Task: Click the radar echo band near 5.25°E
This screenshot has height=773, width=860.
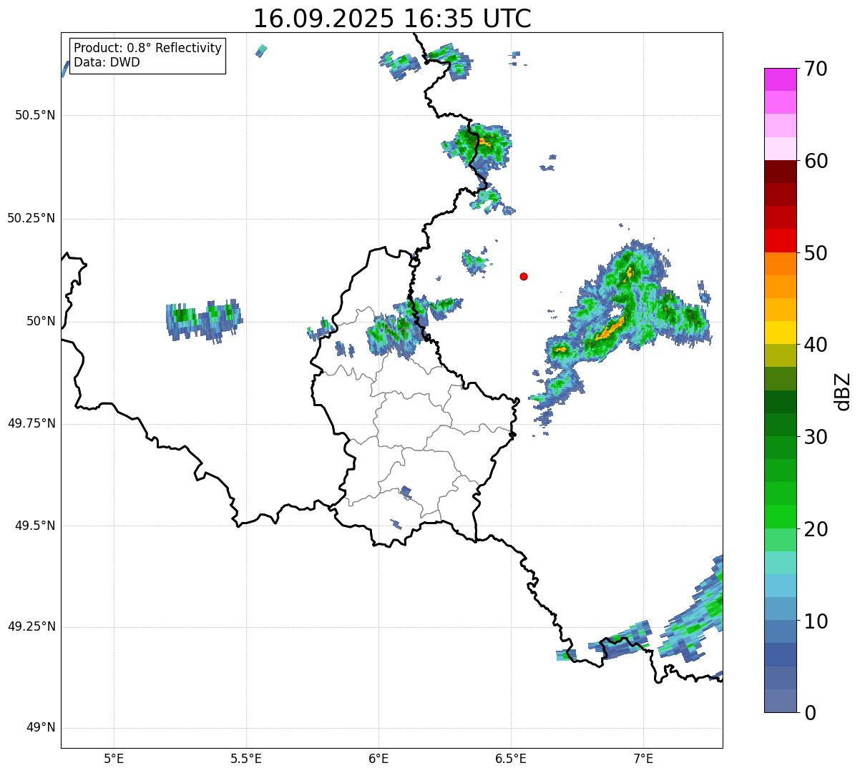Action: [204, 320]
